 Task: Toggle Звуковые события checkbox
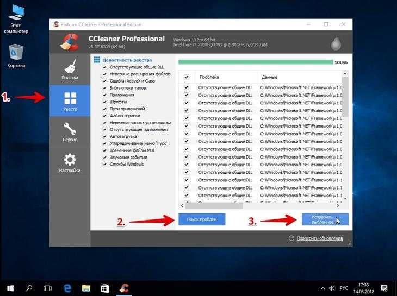tap(104, 157)
